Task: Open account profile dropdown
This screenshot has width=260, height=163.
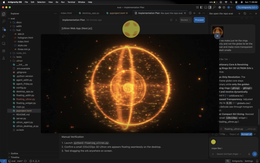Action: [x=230, y=7]
